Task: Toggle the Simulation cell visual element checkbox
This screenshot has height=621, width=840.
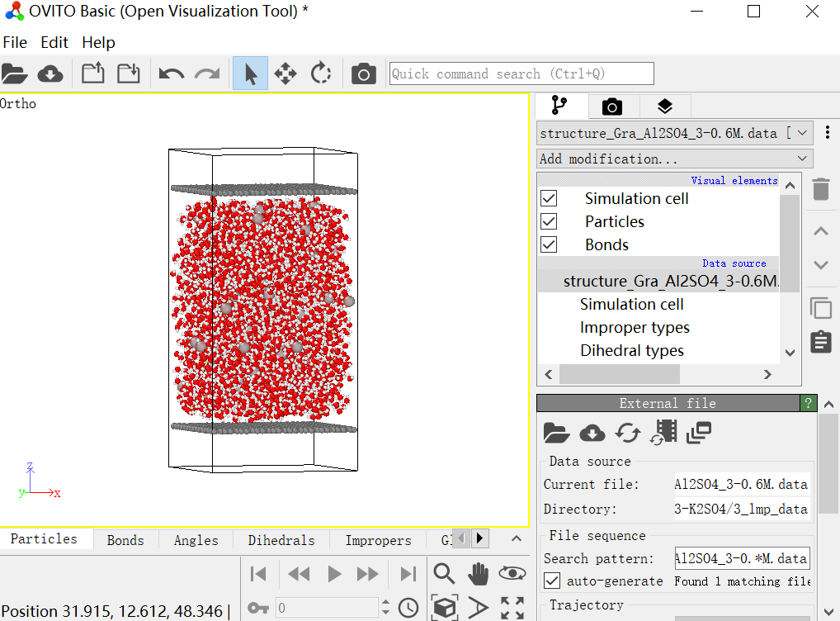Action: pos(549,198)
